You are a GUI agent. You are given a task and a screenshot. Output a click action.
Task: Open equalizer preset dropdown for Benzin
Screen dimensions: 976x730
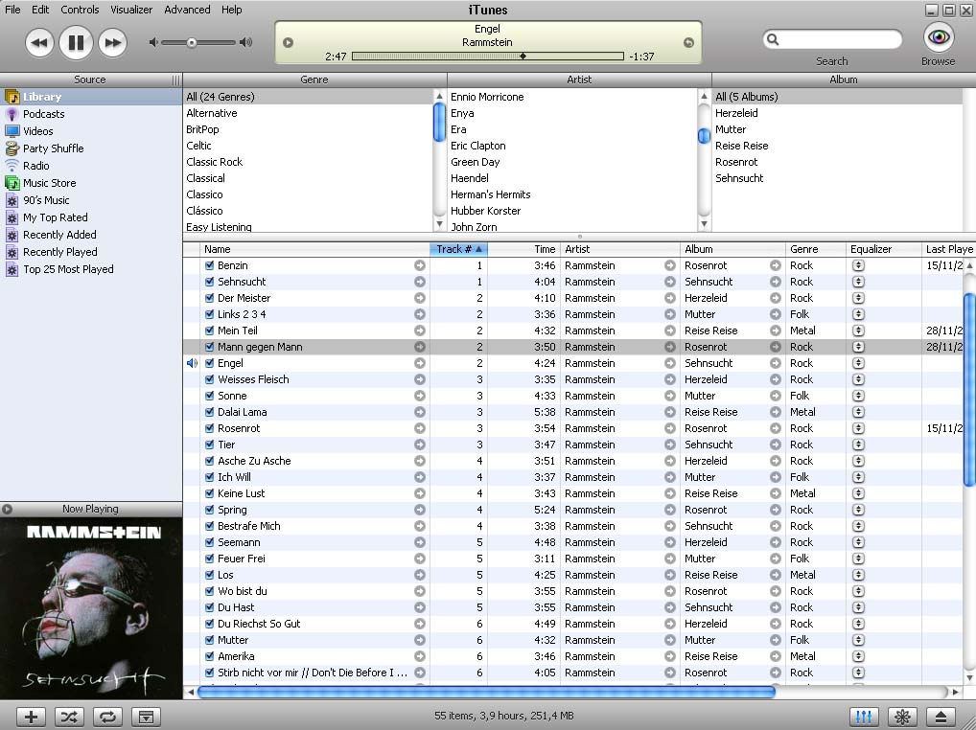[x=858, y=265]
